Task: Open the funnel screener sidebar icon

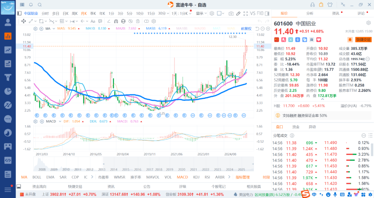Action: (x=8, y=77)
